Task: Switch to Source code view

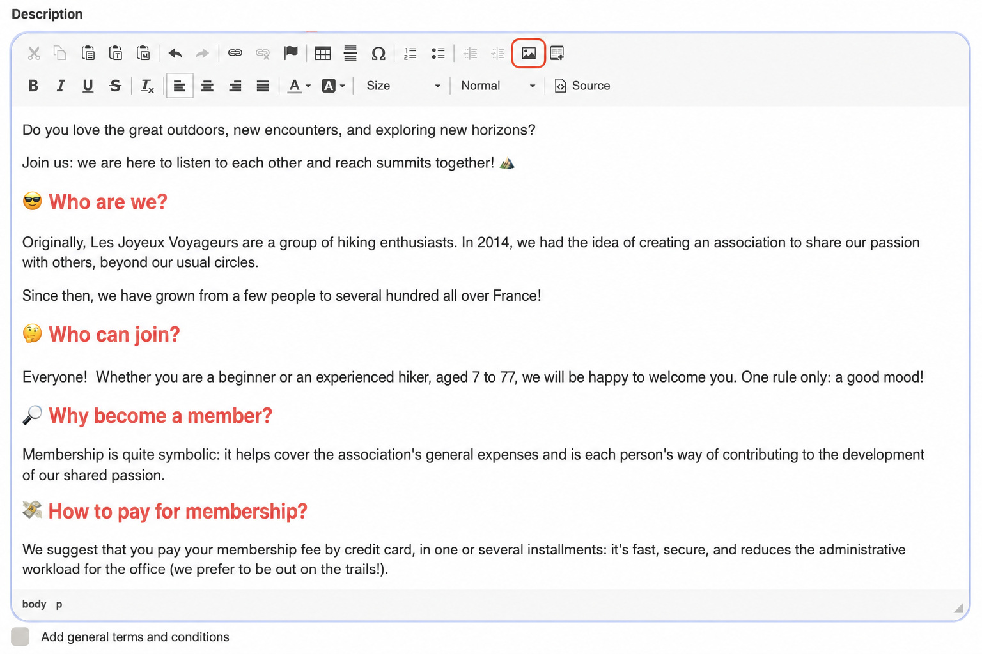Action: (582, 86)
